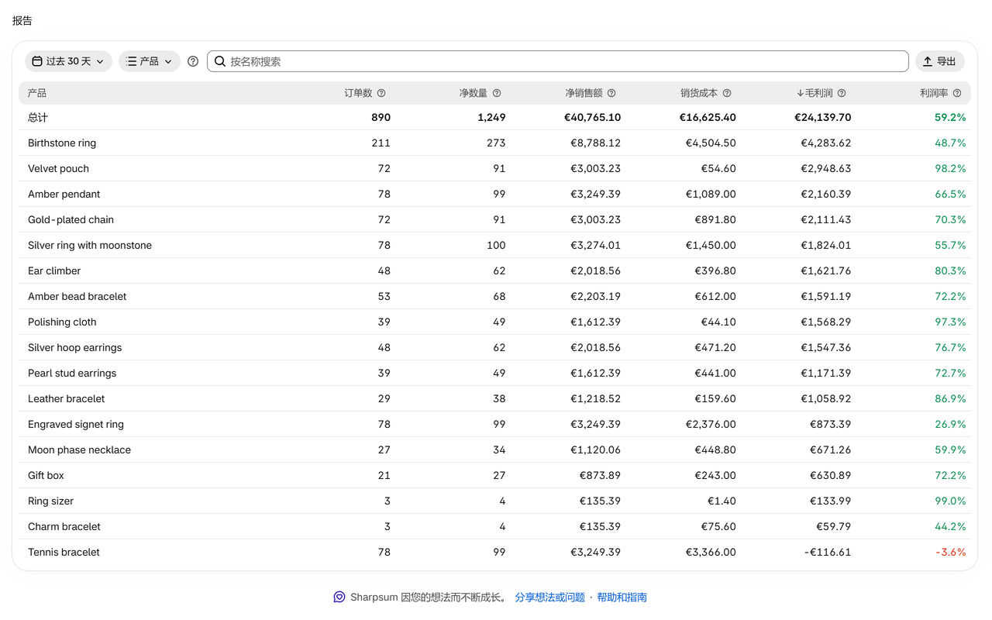Click the Ring sizer product name
This screenshot has height=620, width=992.
coord(50,501)
